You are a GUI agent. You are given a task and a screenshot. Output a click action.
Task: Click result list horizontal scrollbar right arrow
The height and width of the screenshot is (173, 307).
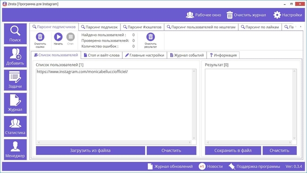point(290,142)
